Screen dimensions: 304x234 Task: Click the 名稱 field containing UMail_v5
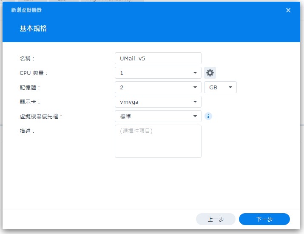pyautogui.click(x=158, y=58)
